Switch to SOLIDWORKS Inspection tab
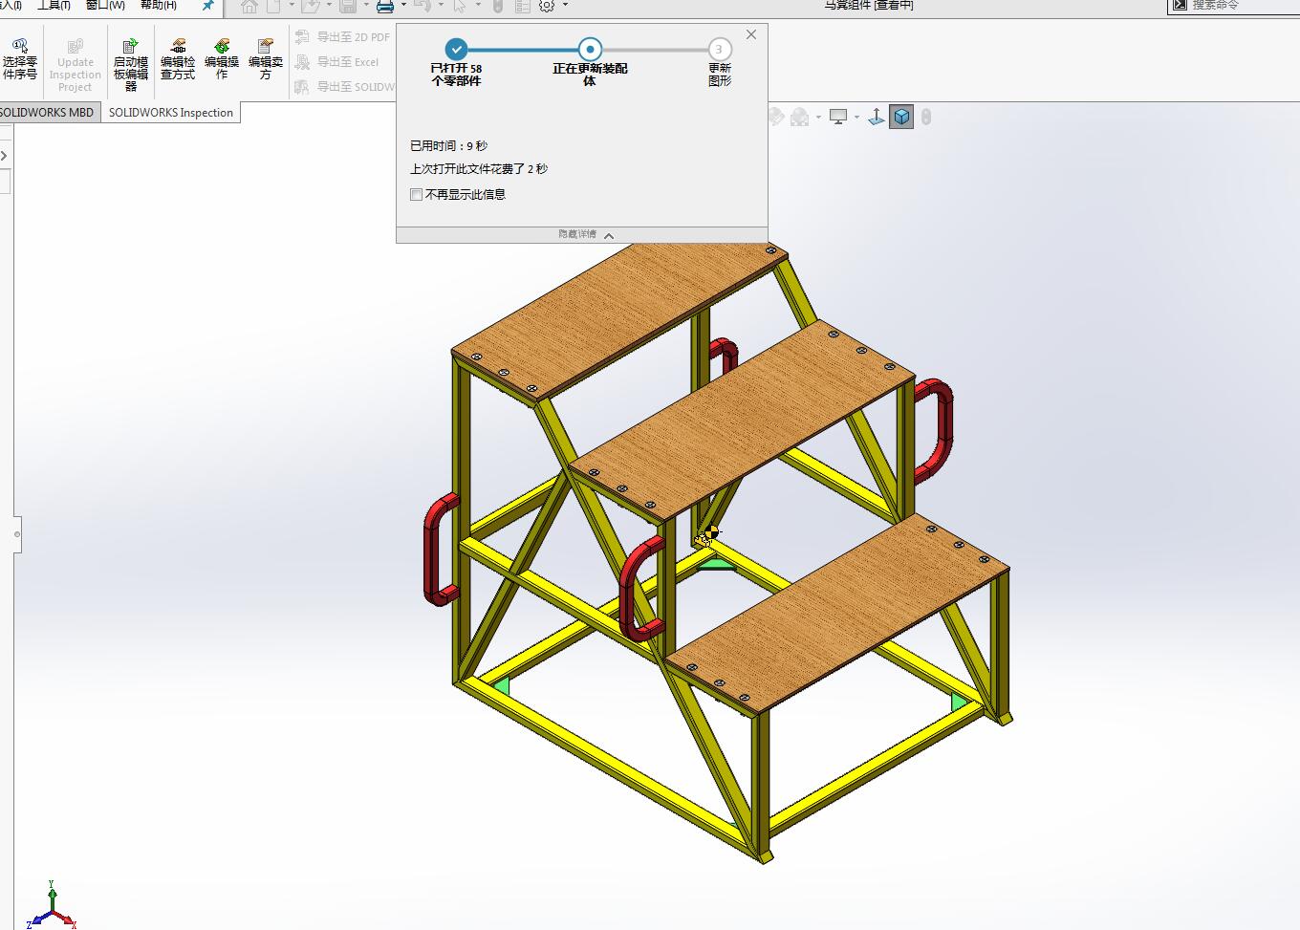 171,113
